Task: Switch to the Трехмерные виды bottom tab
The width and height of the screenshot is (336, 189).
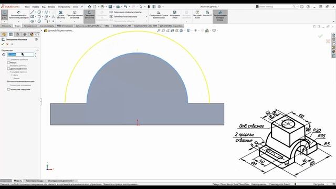Action: 34,181
